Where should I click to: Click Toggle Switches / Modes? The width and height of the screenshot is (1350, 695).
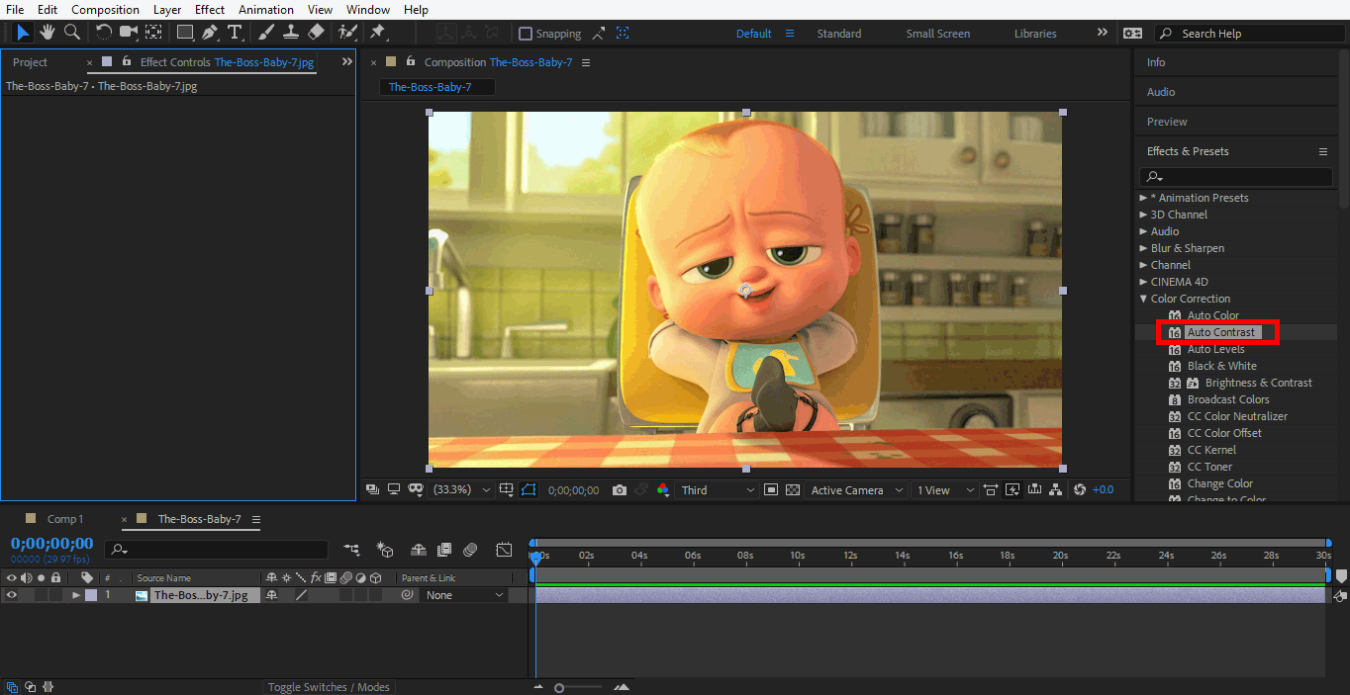[x=328, y=686]
